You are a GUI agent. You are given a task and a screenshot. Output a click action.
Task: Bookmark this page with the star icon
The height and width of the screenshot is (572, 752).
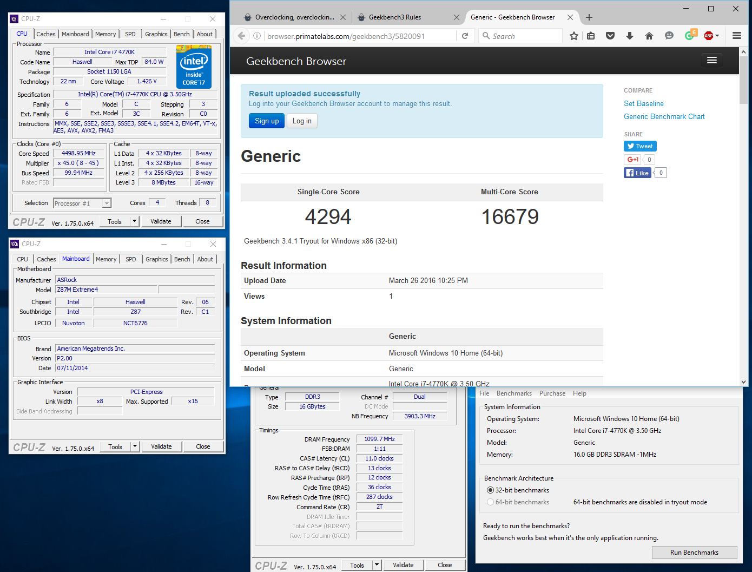pyautogui.click(x=574, y=36)
